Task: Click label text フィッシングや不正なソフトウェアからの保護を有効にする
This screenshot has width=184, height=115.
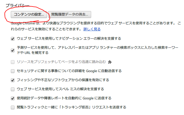Action: pos(63,80)
